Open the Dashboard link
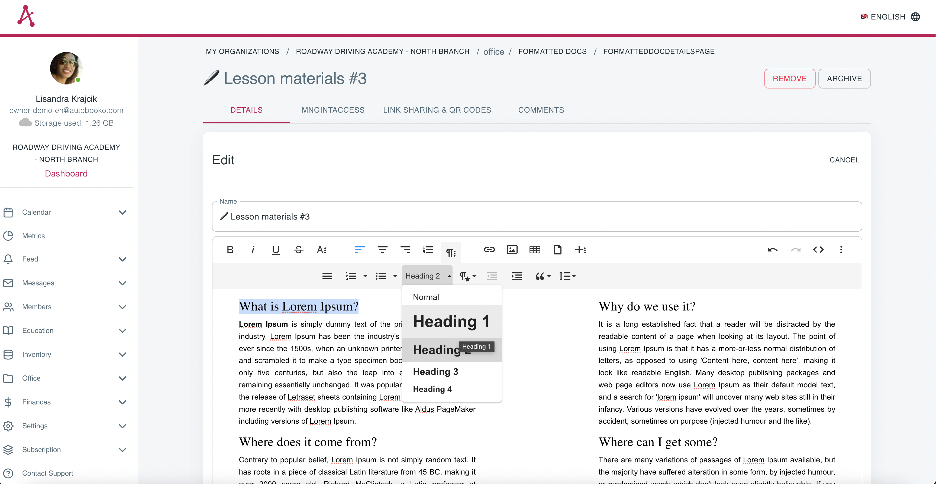The width and height of the screenshot is (936, 484). click(x=66, y=173)
